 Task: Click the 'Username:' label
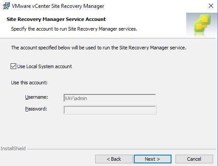pyautogui.click(x=36, y=97)
